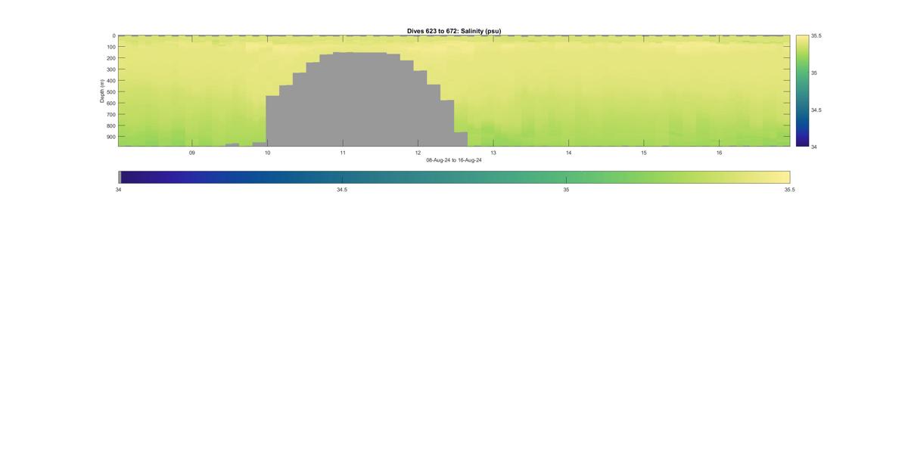The height and width of the screenshot is (470, 908).
Task: Click the "0" depth tick label
Action: pos(113,36)
